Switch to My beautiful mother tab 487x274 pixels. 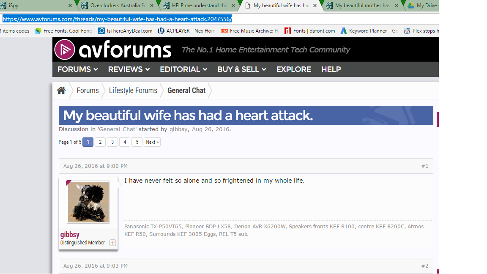(x=362, y=5)
